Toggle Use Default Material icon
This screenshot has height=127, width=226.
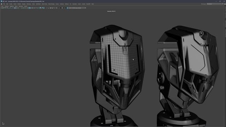point(31,8)
